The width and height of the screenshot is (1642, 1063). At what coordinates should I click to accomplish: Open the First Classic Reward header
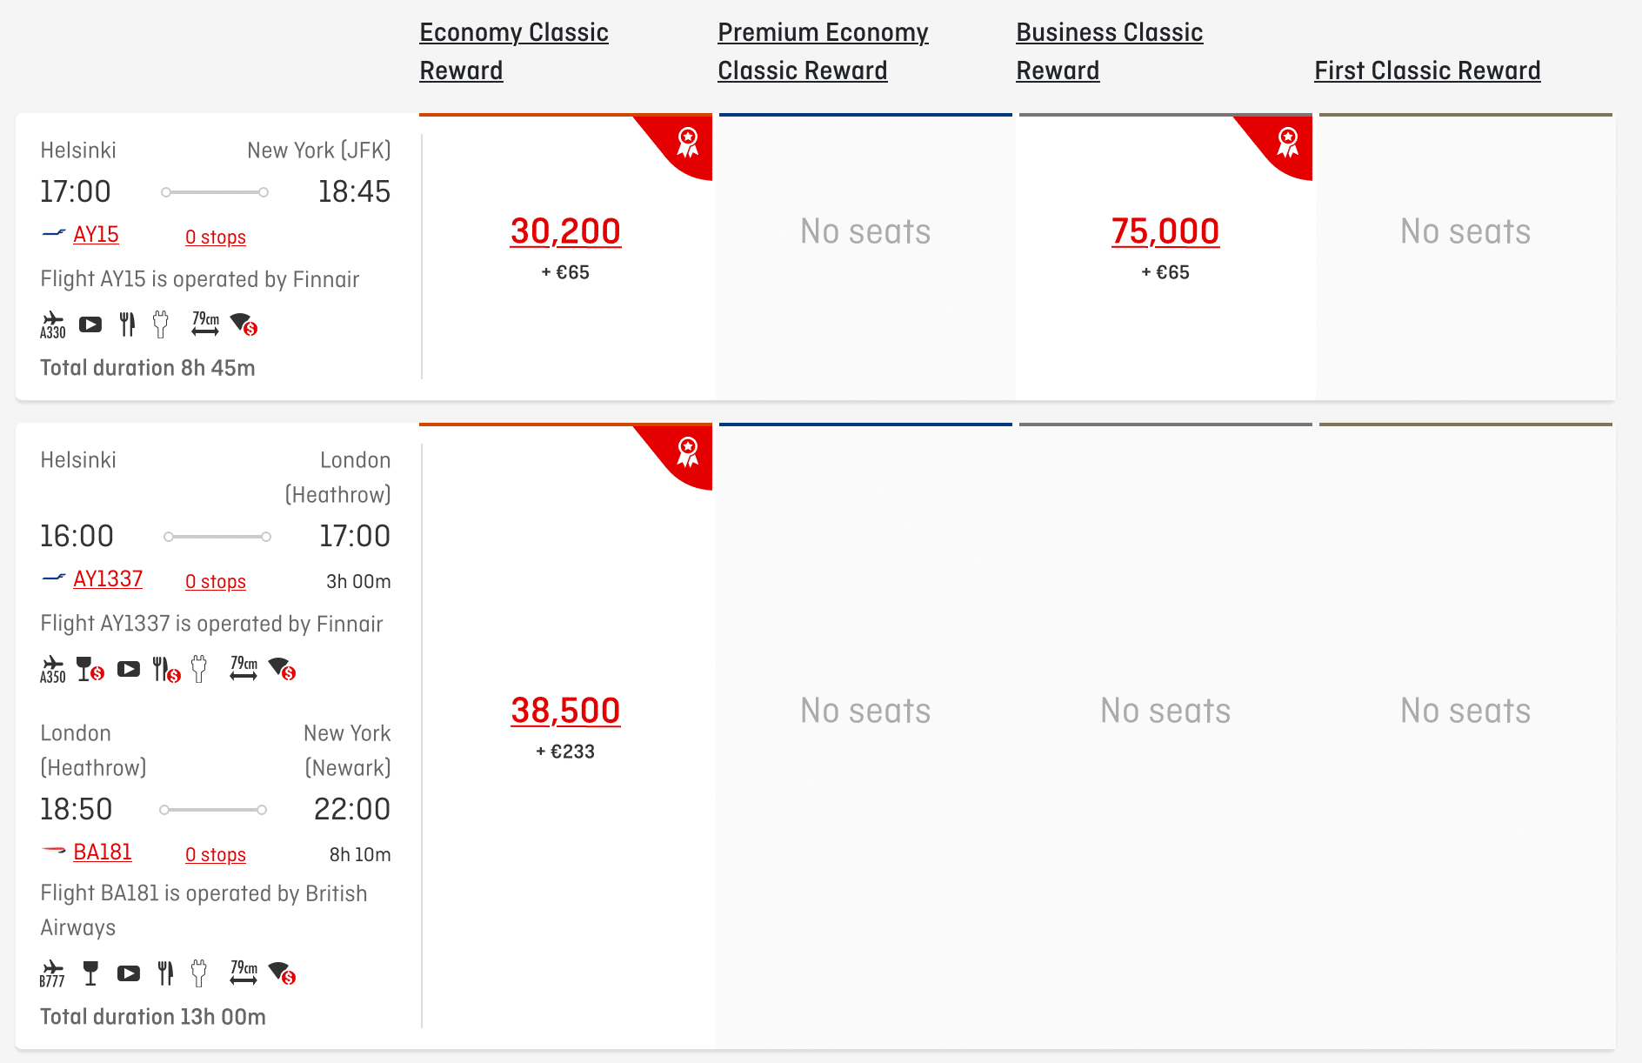coord(1426,70)
